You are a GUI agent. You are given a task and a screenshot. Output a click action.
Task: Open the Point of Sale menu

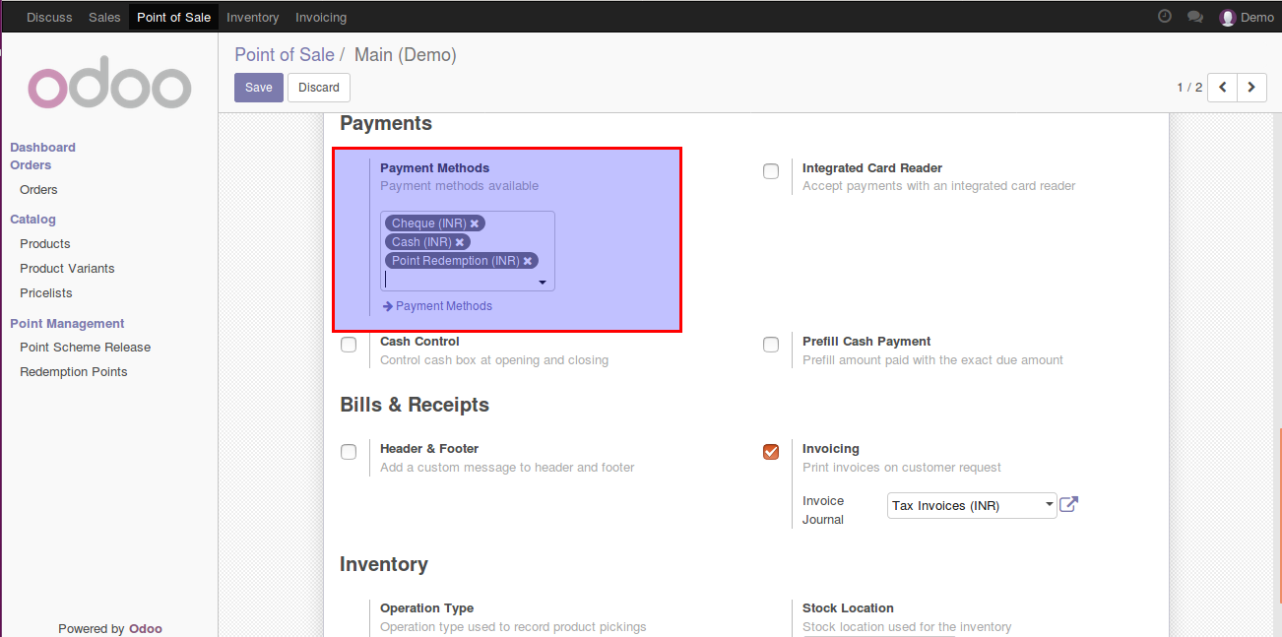(x=173, y=18)
